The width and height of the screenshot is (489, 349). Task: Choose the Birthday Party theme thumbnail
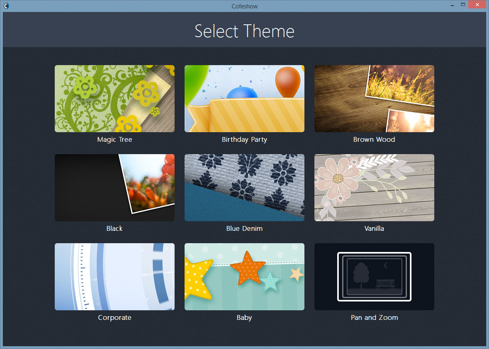coord(245,99)
